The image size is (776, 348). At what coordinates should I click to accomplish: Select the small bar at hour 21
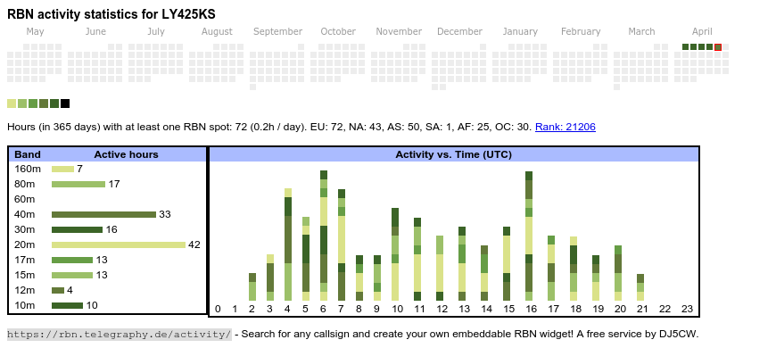(x=640, y=287)
